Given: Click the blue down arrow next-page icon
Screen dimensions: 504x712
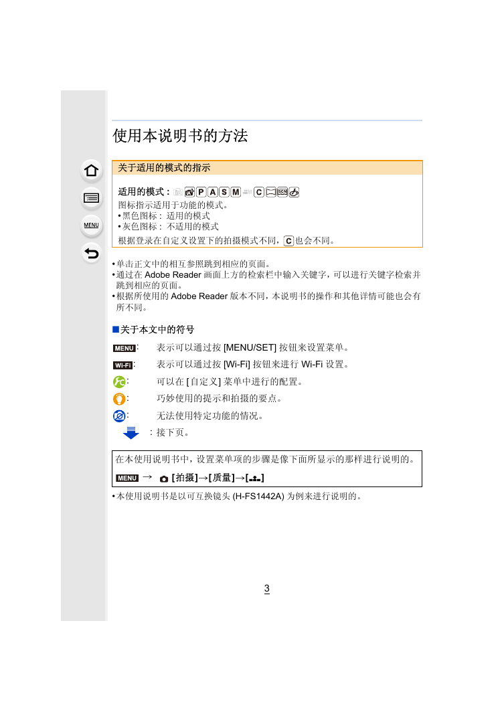Looking at the screenshot, I should point(131,433).
